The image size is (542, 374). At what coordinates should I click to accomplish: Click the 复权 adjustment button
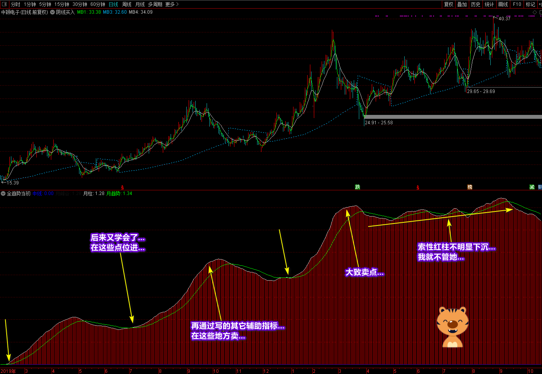(448, 4)
